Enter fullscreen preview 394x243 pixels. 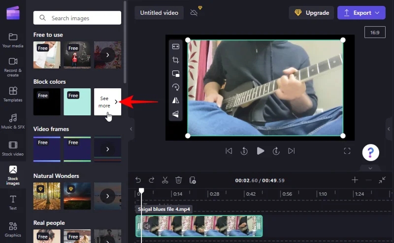pyautogui.click(x=347, y=151)
